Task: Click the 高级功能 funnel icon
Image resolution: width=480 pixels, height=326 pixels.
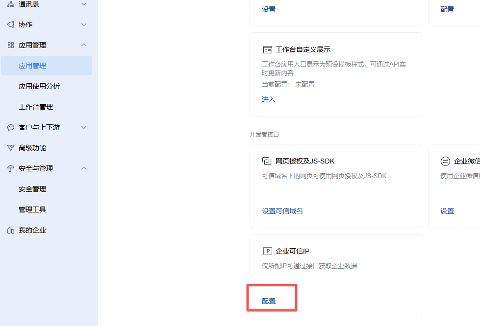Action: [11, 147]
